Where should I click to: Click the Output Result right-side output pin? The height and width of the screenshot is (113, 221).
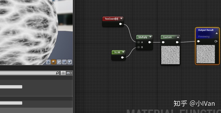point(216,41)
